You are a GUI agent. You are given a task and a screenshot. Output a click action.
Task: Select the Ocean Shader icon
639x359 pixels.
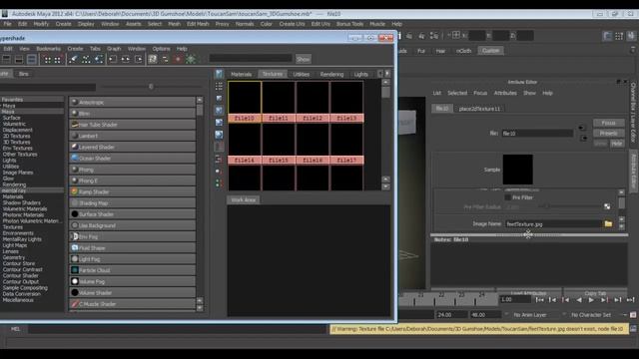(75, 158)
